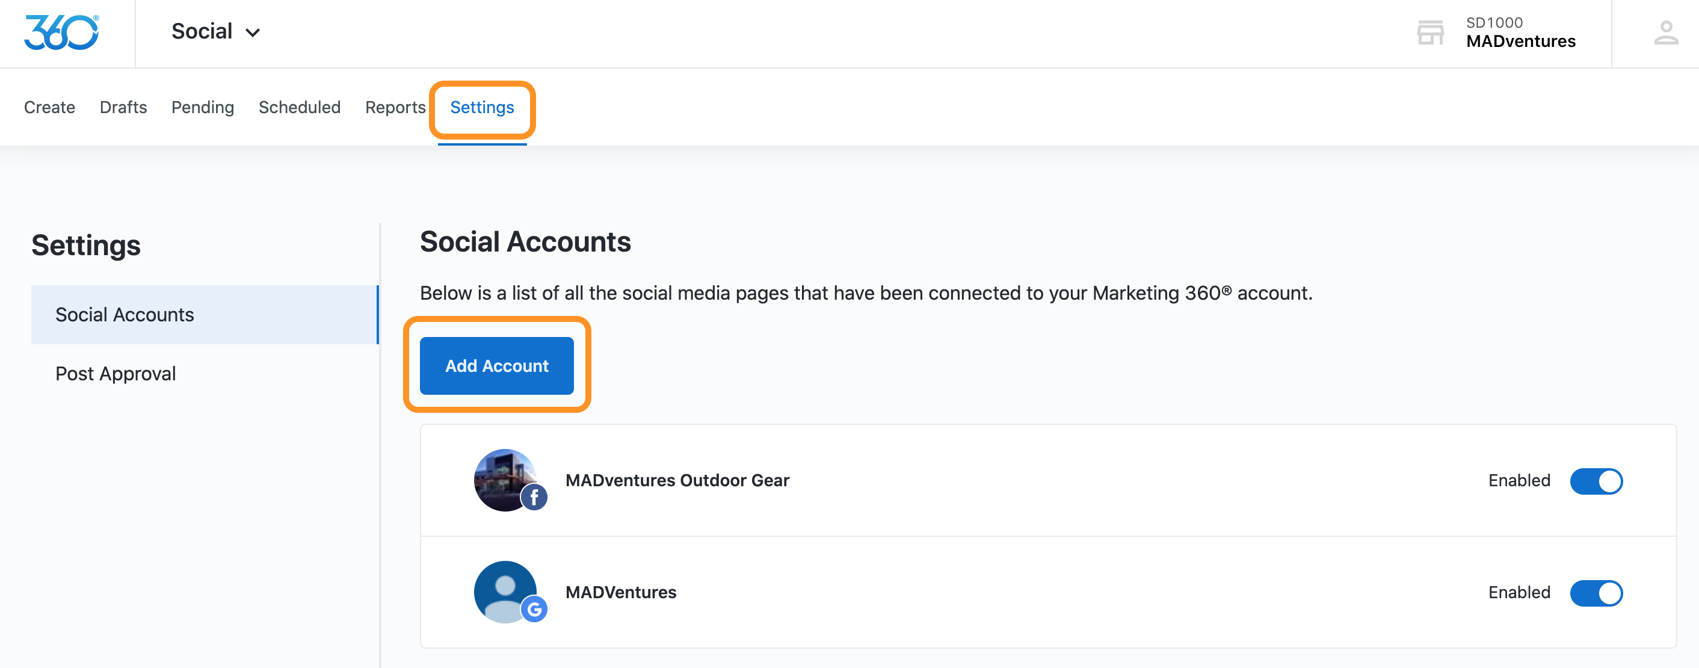Open the Social app switcher dropdown

coord(215,32)
